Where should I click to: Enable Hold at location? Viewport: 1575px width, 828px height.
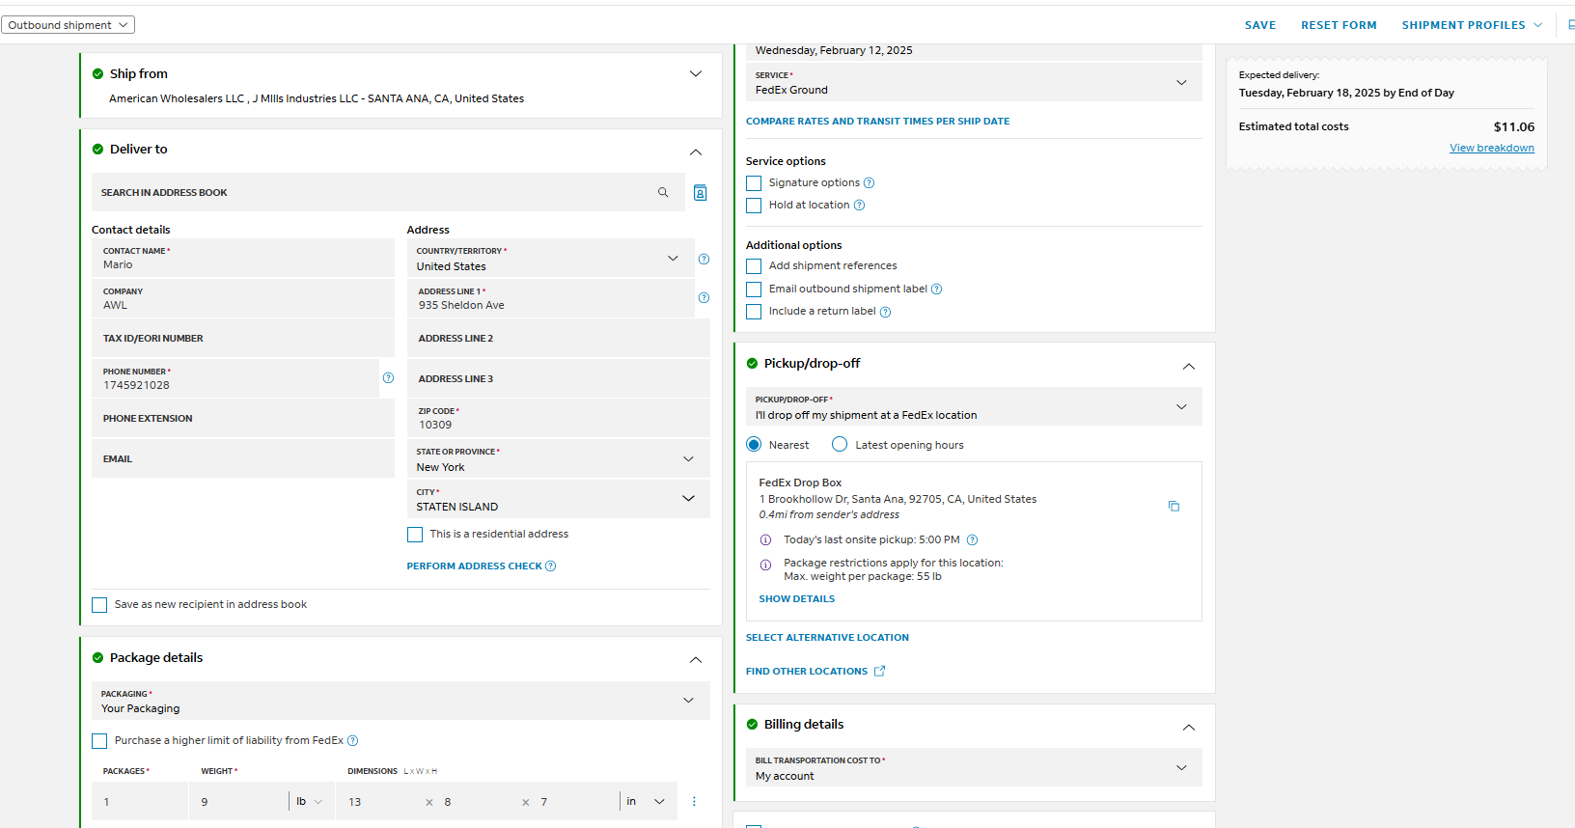click(x=754, y=206)
